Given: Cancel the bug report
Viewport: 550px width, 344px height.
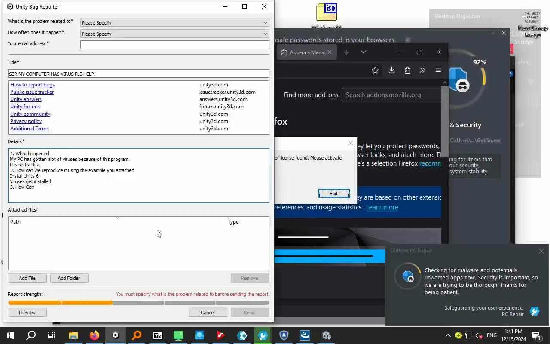Looking at the screenshot, I should (208, 313).
